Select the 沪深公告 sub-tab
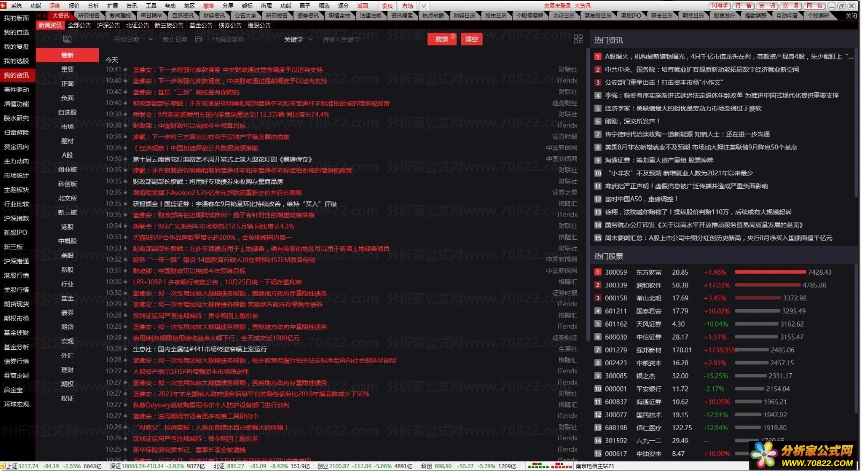Image resolution: width=862 pixels, height=472 pixels. 108,25
